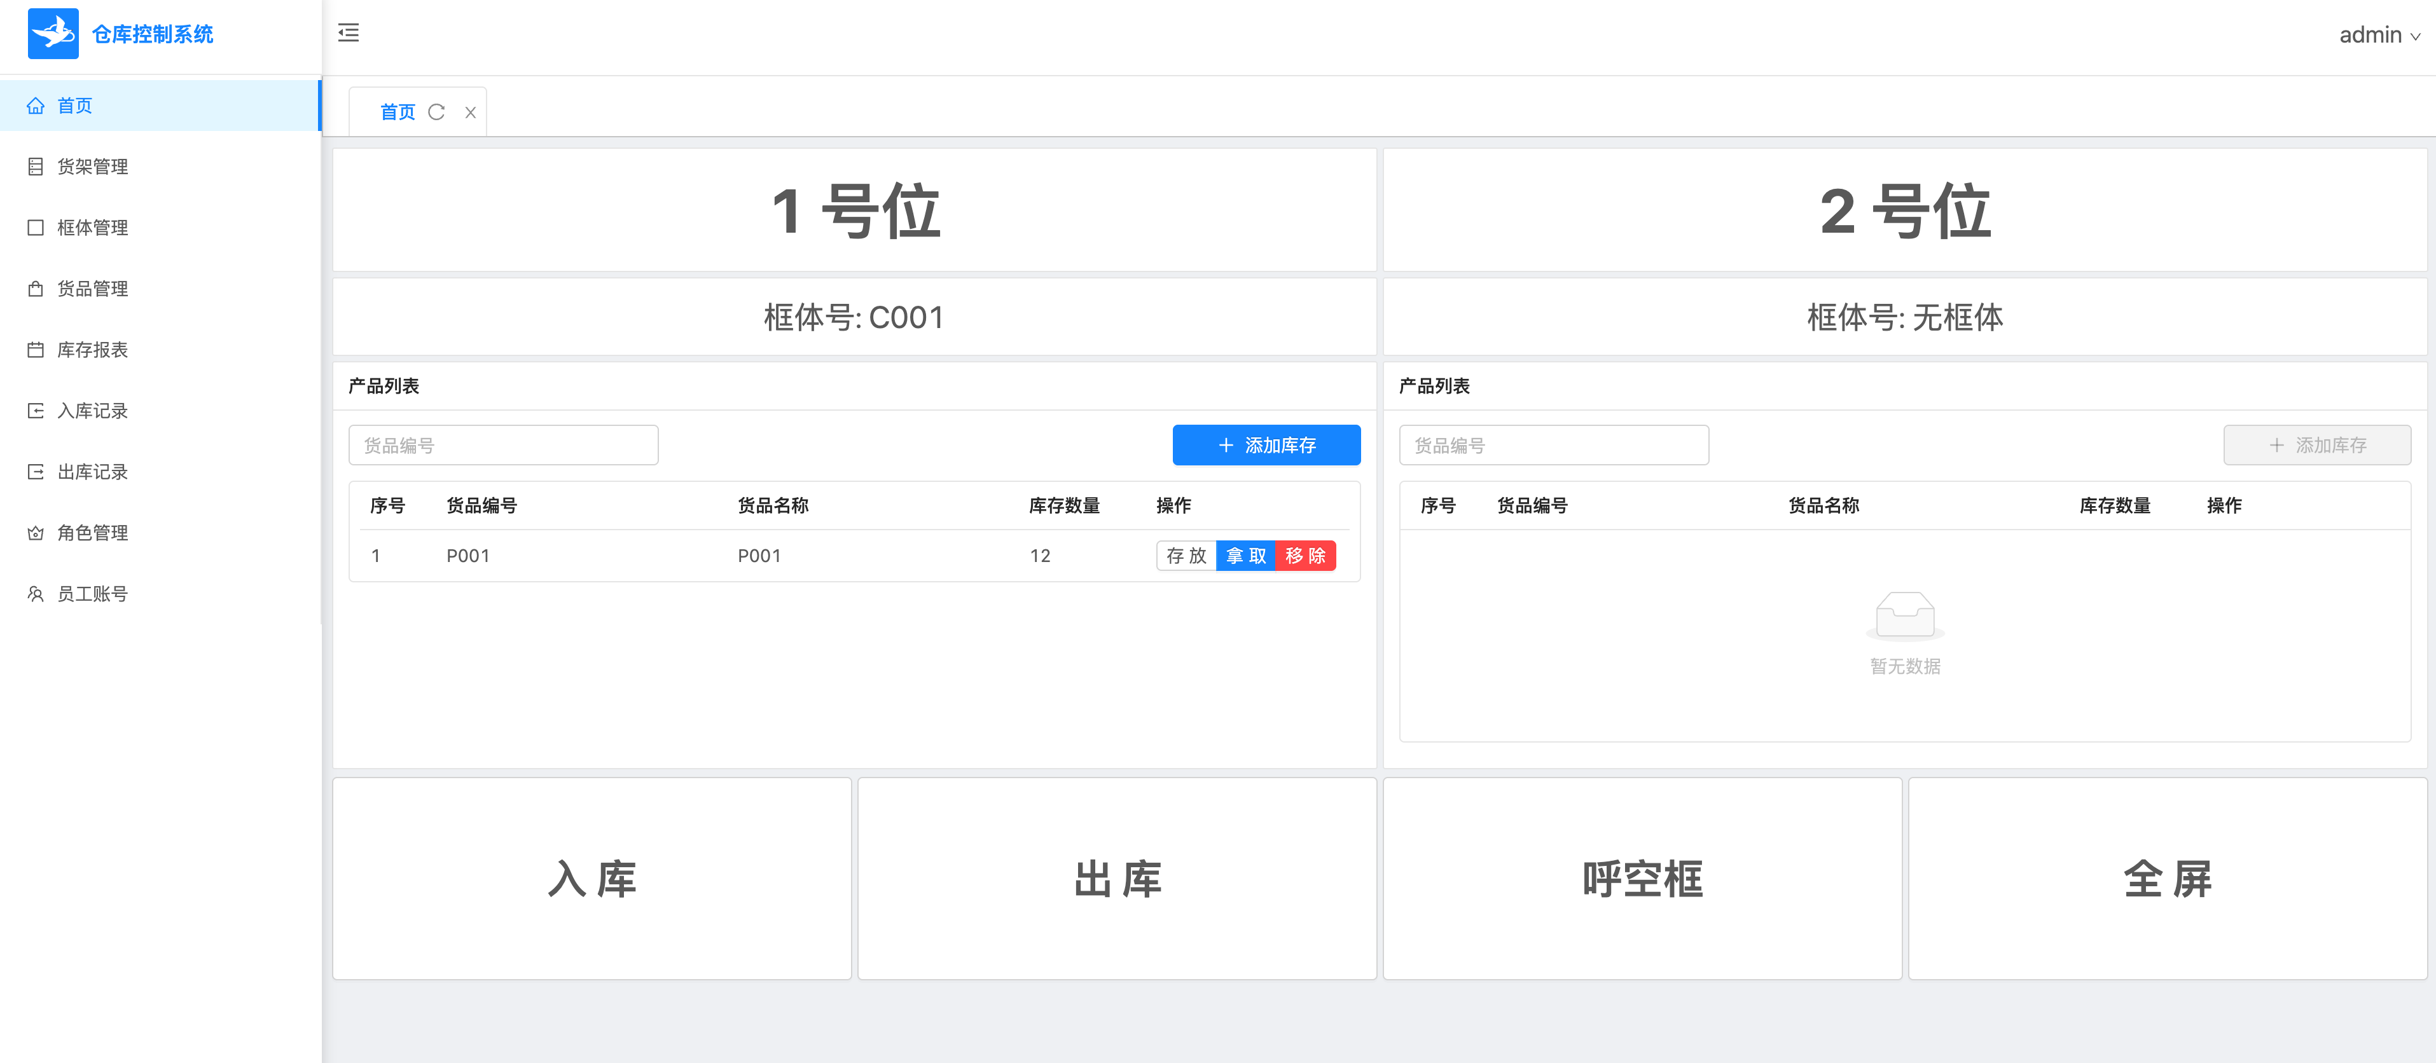Open 员工账号 in the sidebar

[92, 594]
